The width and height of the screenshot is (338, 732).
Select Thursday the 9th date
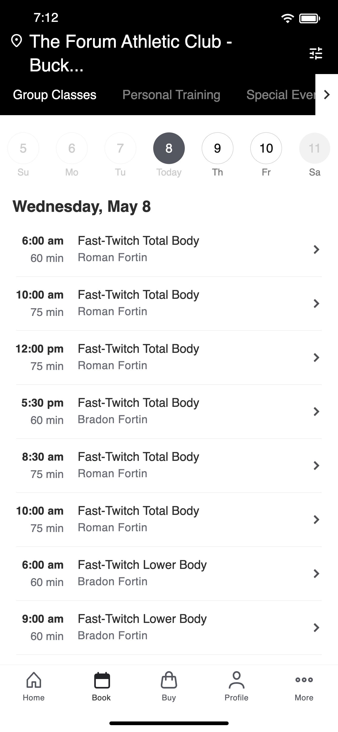[217, 148]
